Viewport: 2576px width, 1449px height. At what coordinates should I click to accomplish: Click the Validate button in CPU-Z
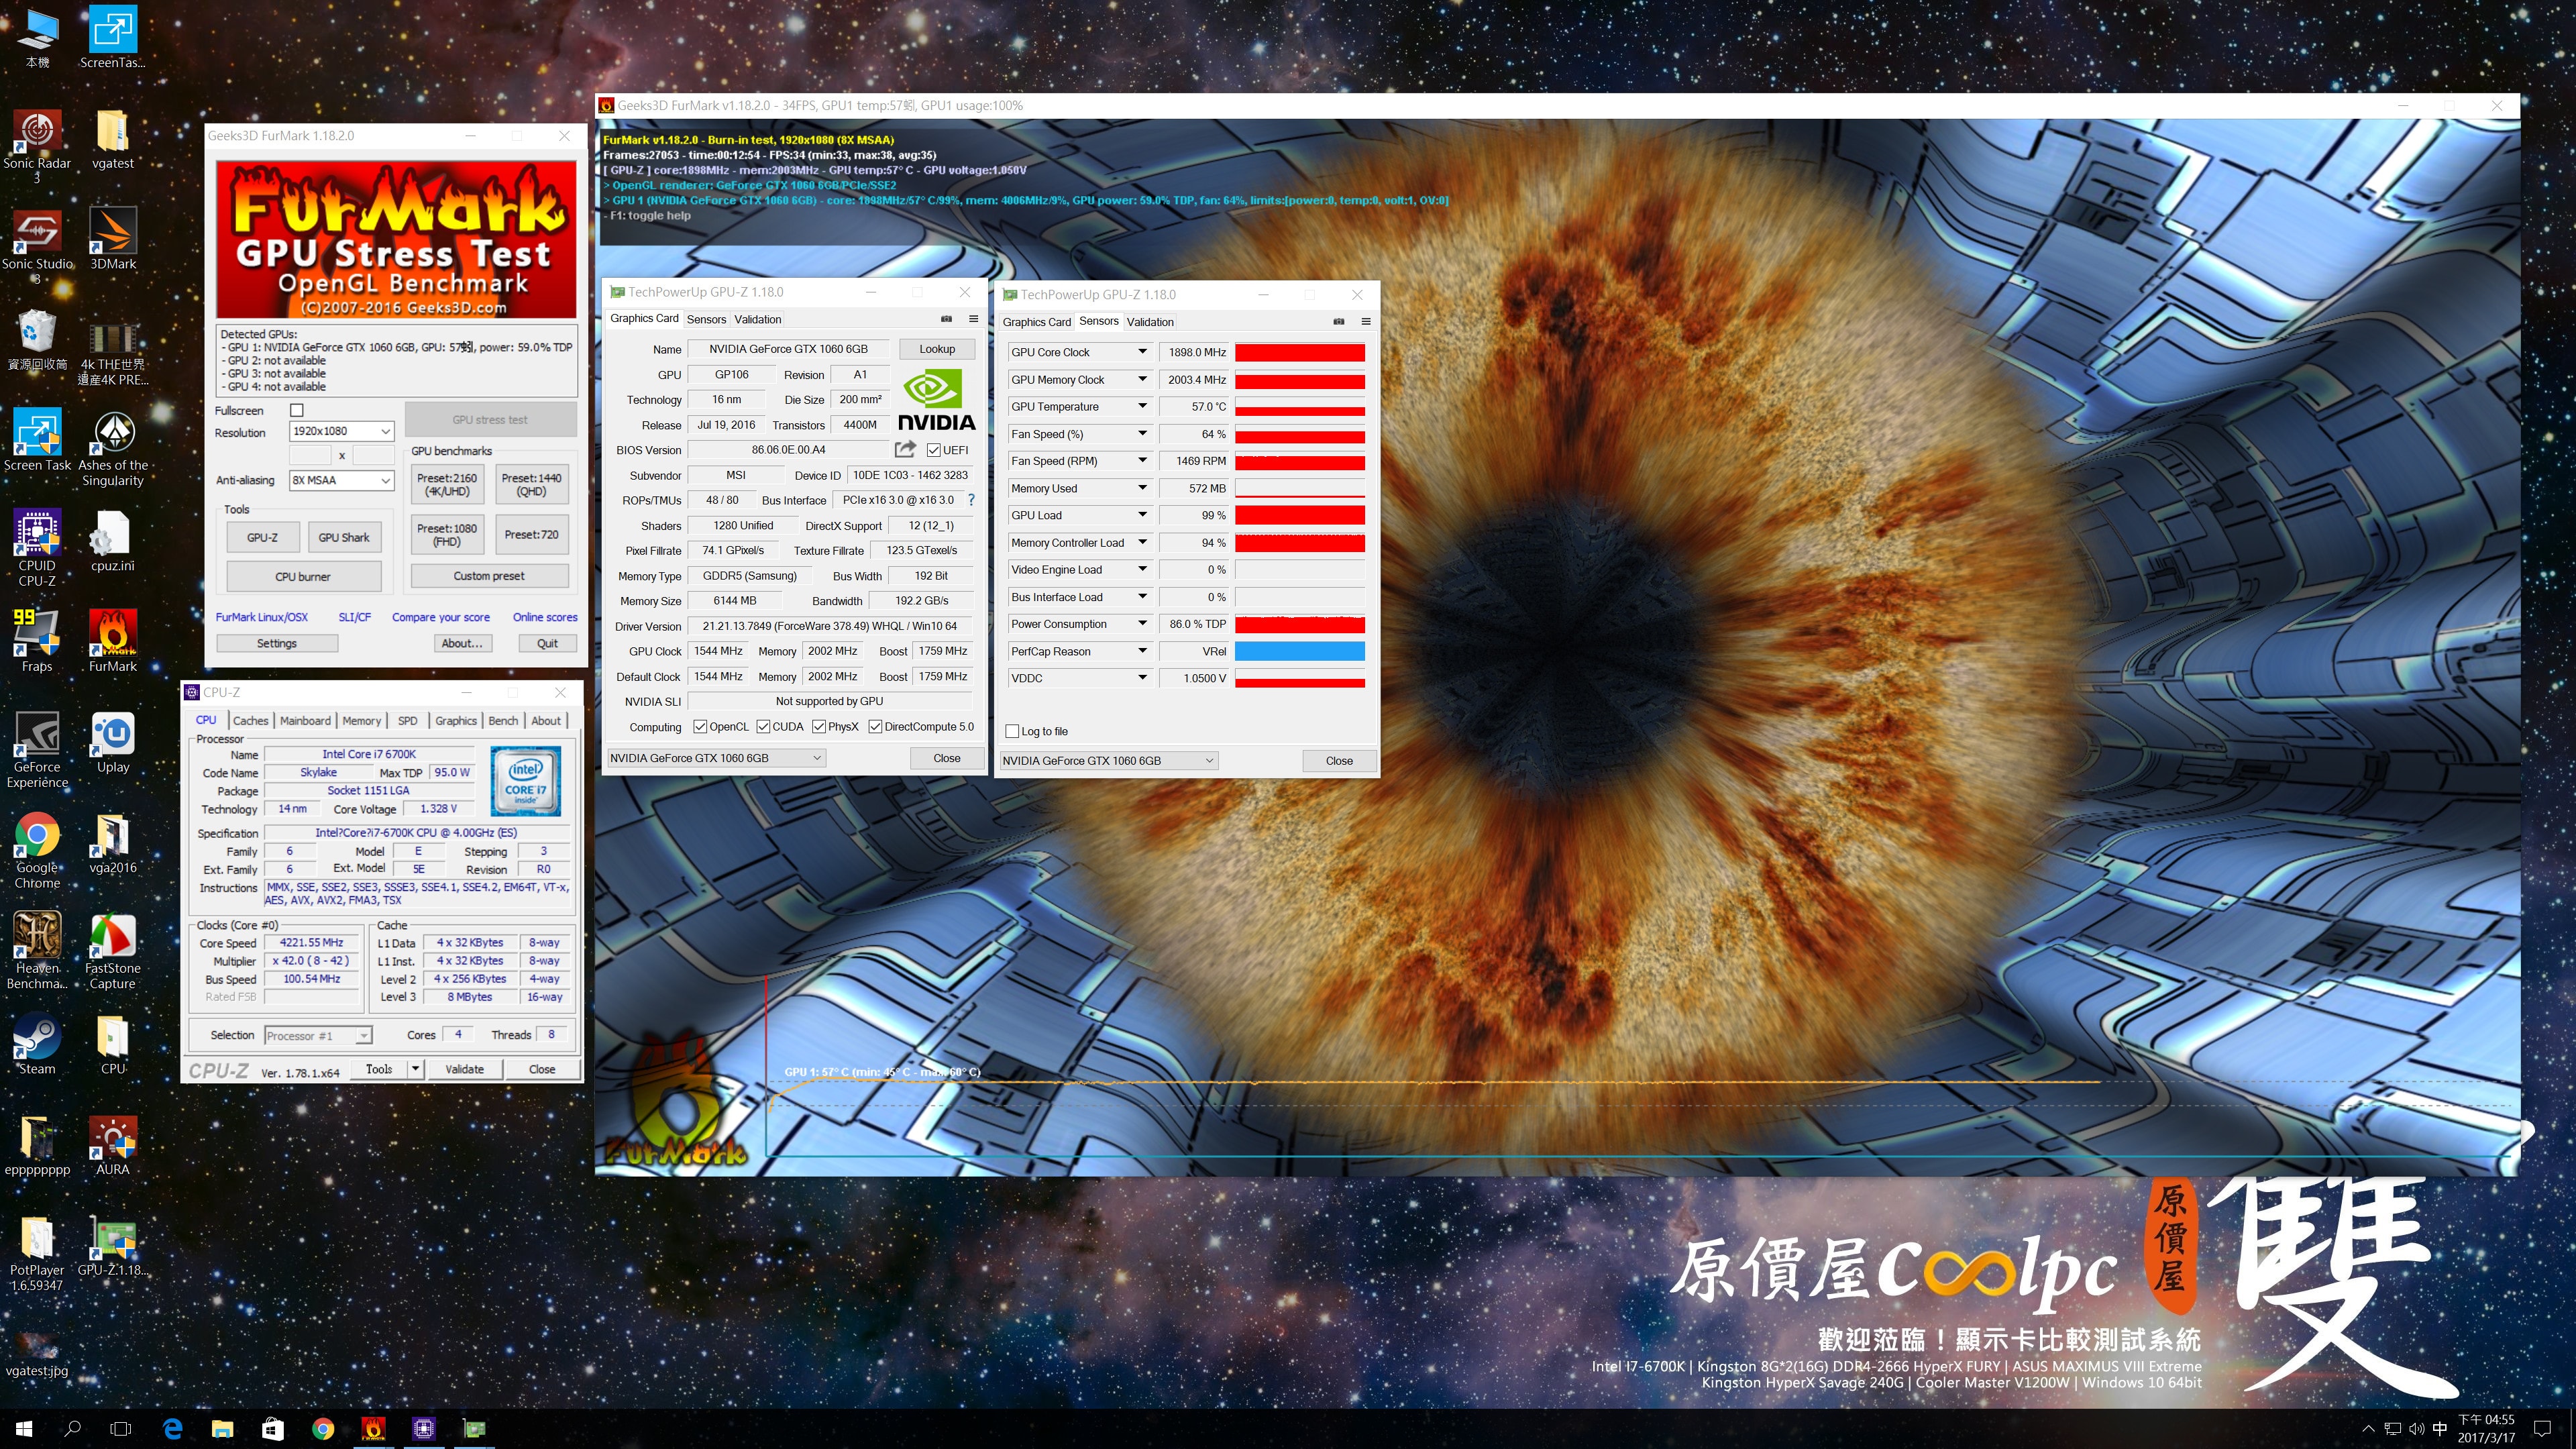point(464,1069)
